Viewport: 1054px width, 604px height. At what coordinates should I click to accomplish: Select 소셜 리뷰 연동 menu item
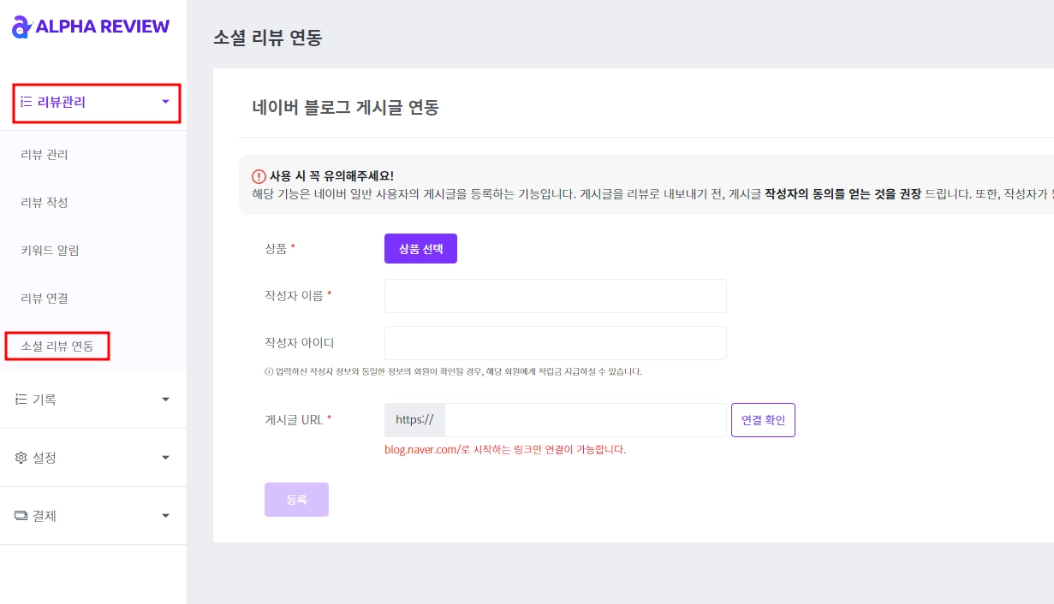point(57,346)
